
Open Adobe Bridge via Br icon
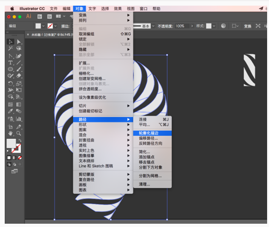click(40, 16)
